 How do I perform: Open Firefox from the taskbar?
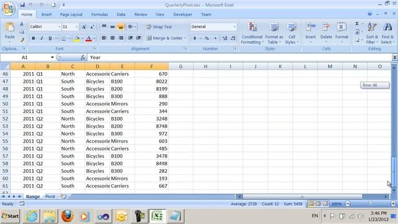pos(67,217)
